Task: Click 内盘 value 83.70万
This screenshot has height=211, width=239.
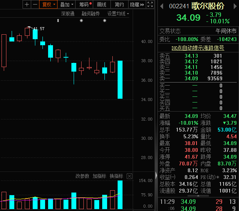Action: (227, 164)
